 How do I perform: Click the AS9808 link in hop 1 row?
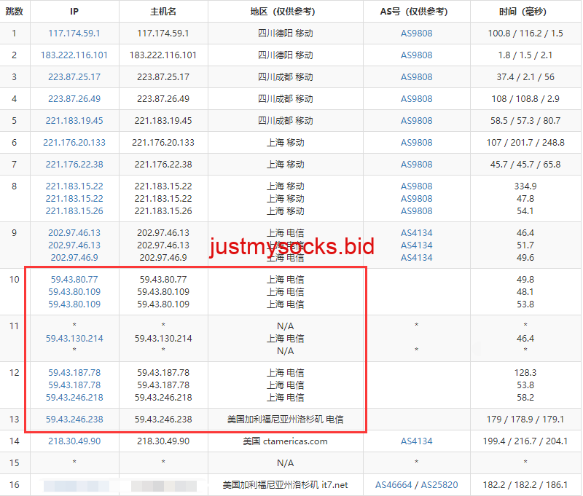(x=416, y=34)
